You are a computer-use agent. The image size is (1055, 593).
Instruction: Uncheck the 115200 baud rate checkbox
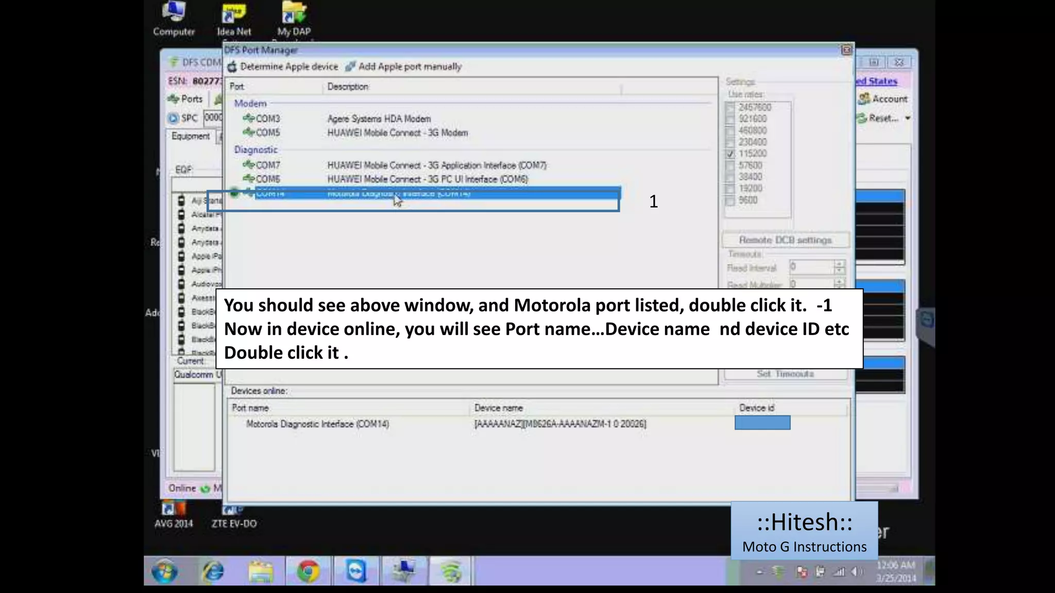coord(730,154)
